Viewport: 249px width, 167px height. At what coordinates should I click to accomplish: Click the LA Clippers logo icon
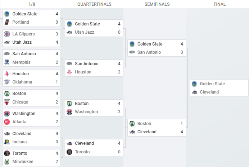(x=7, y=34)
